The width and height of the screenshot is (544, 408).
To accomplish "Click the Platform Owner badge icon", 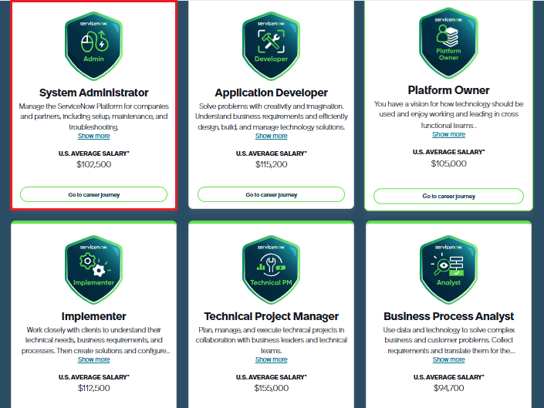I will pyautogui.click(x=448, y=40).
